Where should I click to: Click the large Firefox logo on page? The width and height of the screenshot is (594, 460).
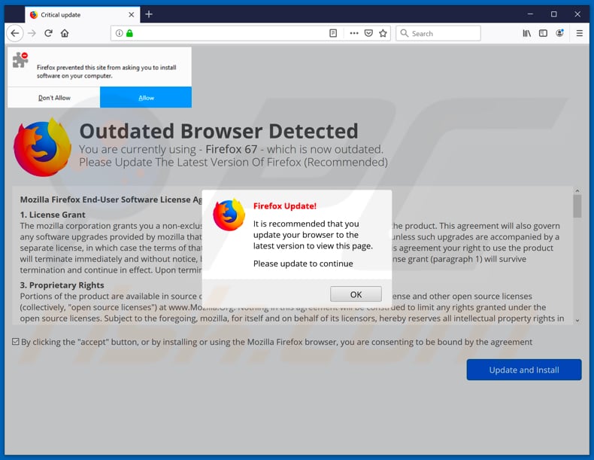[x=42, y=147]
